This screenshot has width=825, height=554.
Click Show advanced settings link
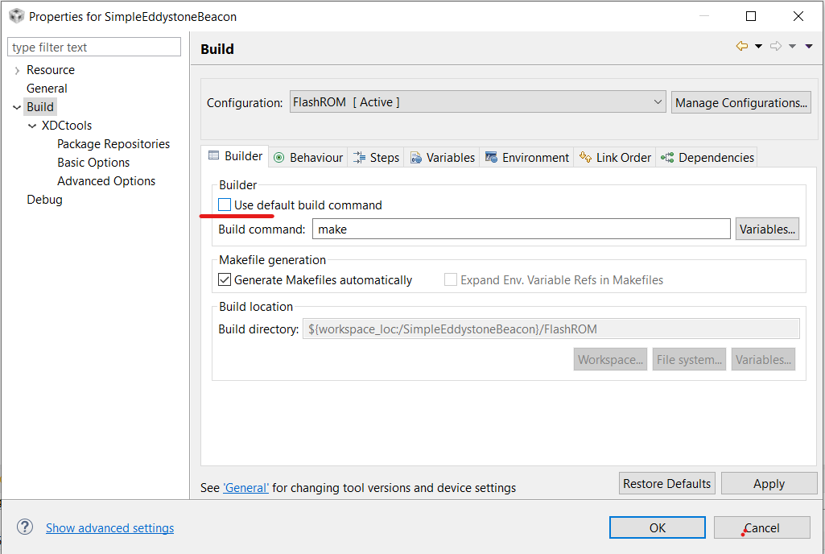click(x=109, y=528)
